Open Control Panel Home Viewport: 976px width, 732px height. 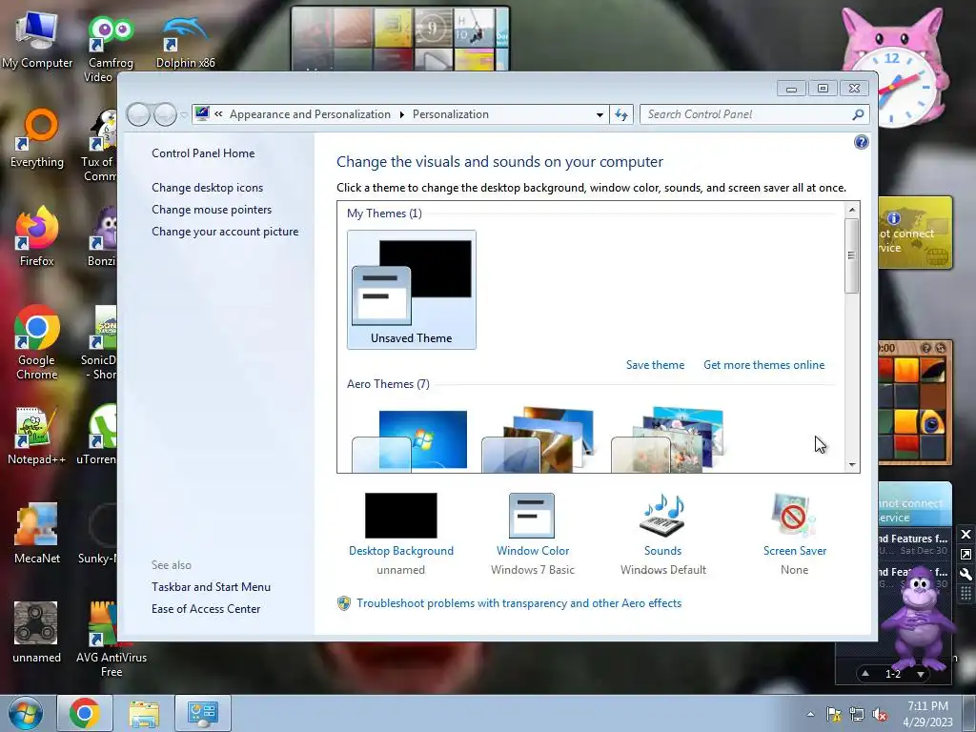[x=203, y=153]
